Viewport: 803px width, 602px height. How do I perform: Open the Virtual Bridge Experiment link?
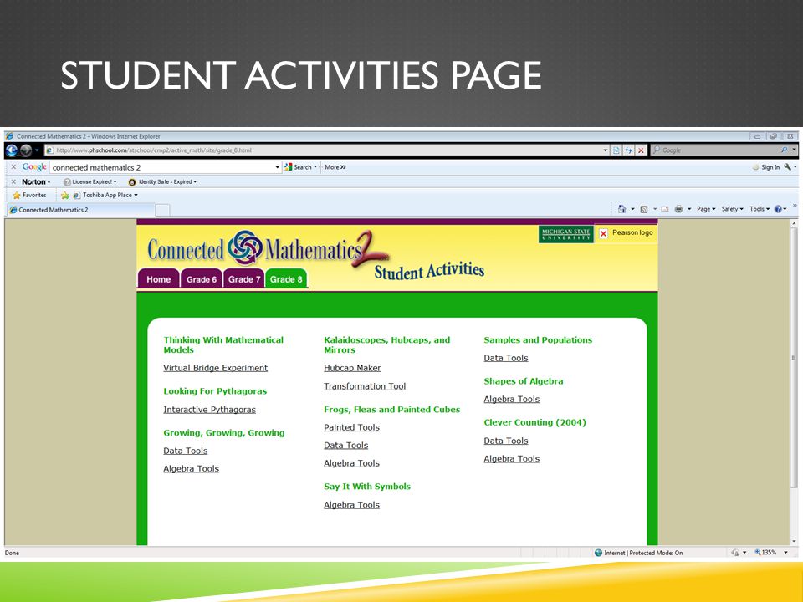click(215, 368)
